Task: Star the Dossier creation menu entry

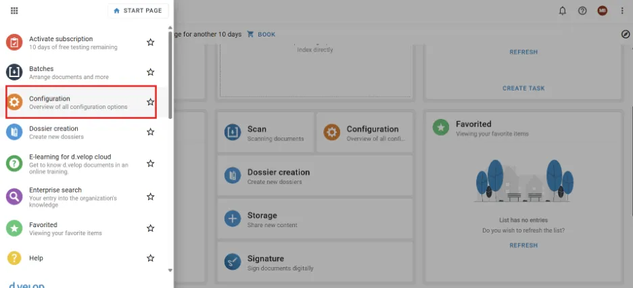Action: pos(151,132)
